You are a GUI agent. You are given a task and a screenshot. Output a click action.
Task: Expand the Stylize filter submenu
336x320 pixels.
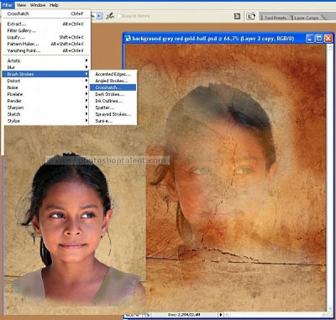pyautogui.click(x=46, y=121)
